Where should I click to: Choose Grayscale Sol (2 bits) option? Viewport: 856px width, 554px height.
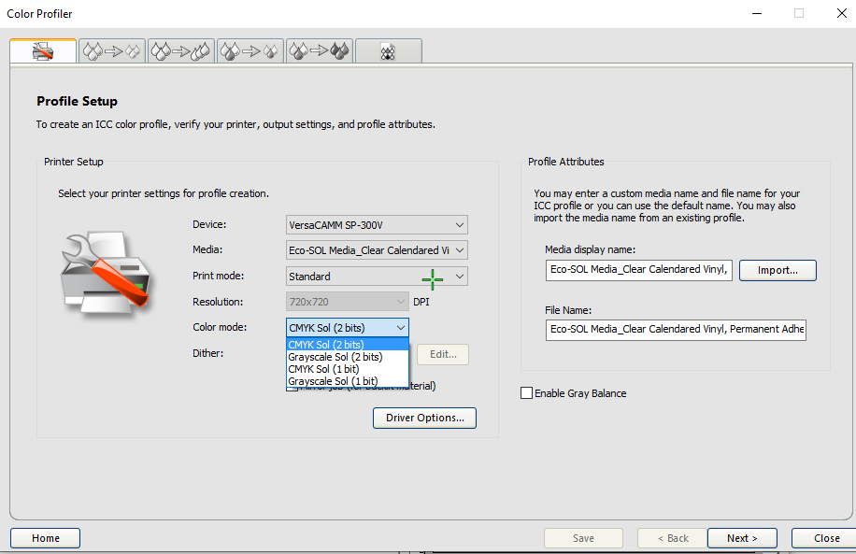348,357
